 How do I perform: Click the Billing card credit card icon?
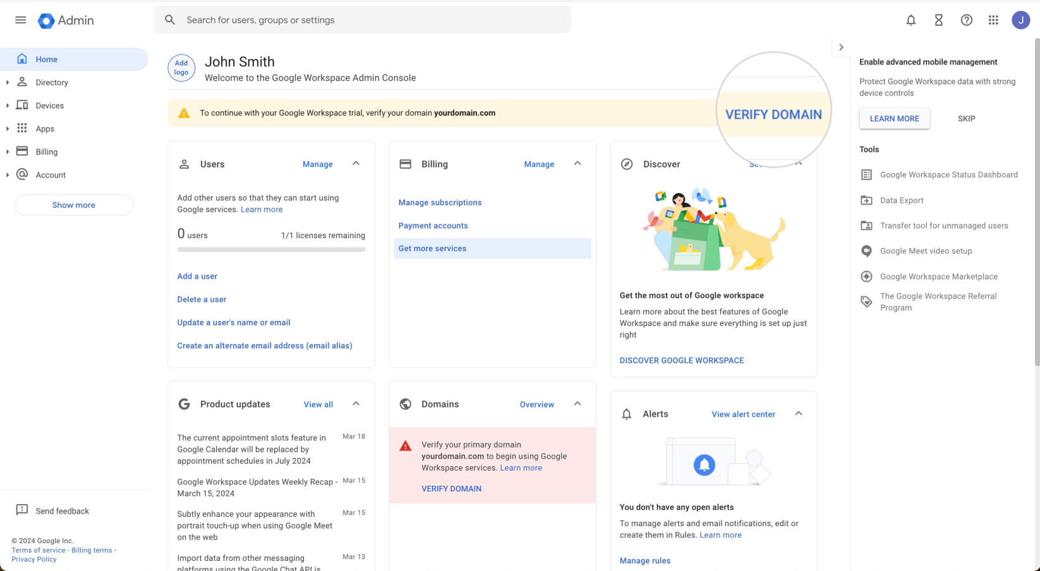coord(406,164)
